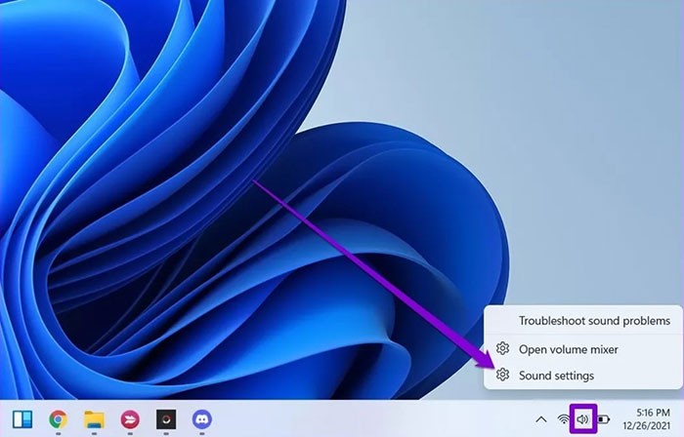Image resolution: width=684 pixels, height=437 pixels.
Task: Click the 12/26/2021 date on the taskbar
Action: [645, 426]
